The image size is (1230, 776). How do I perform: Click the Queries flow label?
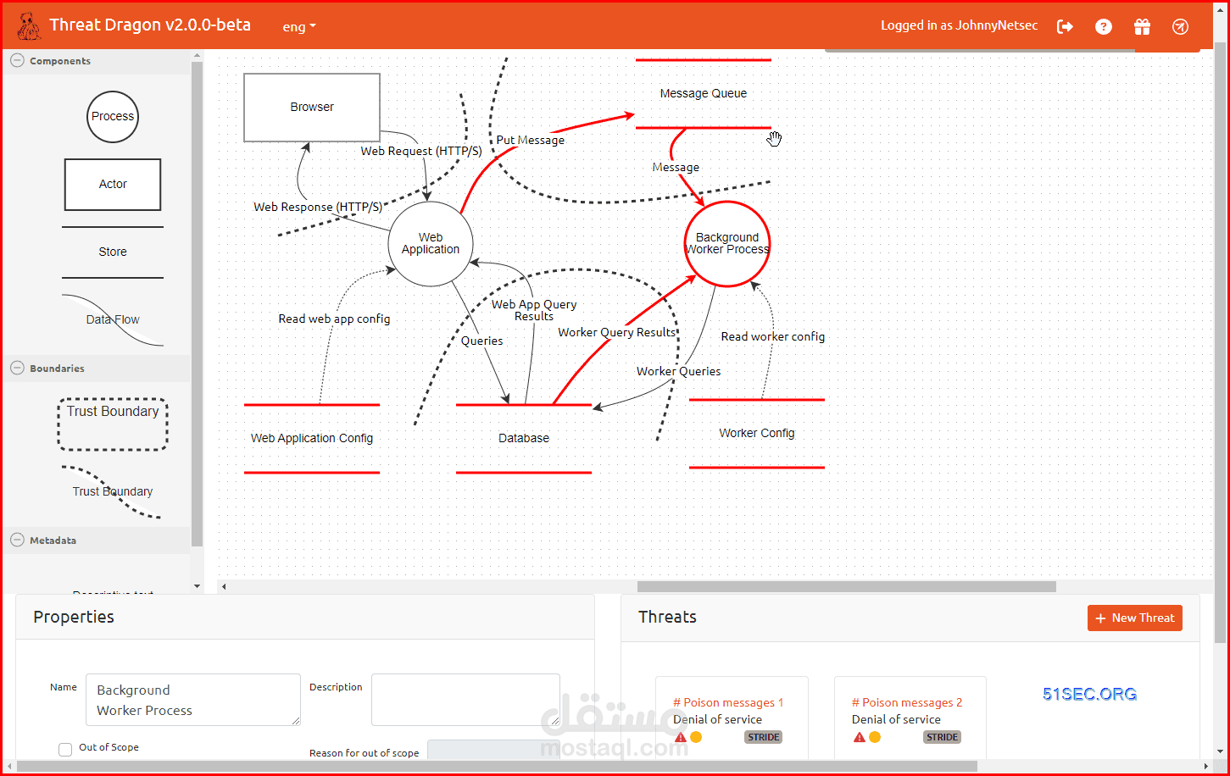[481, 341]
